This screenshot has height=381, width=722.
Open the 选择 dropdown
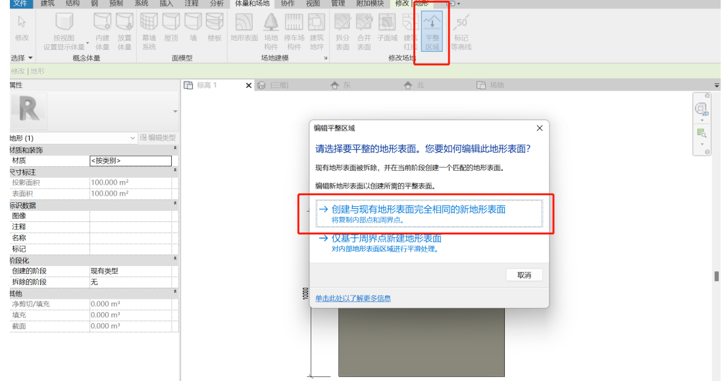[22, 58]
